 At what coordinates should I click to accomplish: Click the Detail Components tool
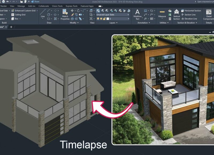pos(209,14)
